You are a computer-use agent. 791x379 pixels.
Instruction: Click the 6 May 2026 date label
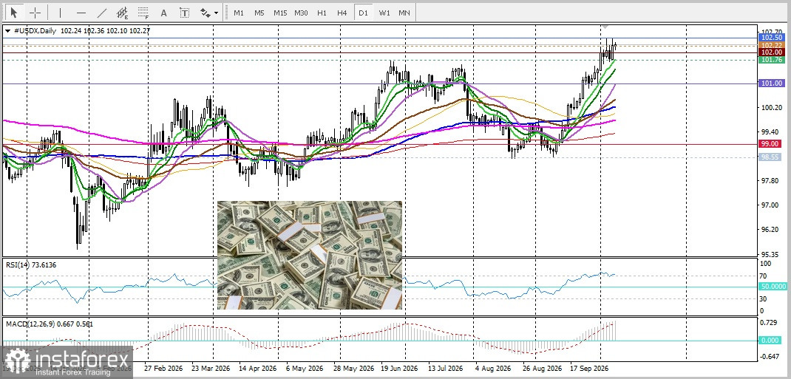[304, 369]
